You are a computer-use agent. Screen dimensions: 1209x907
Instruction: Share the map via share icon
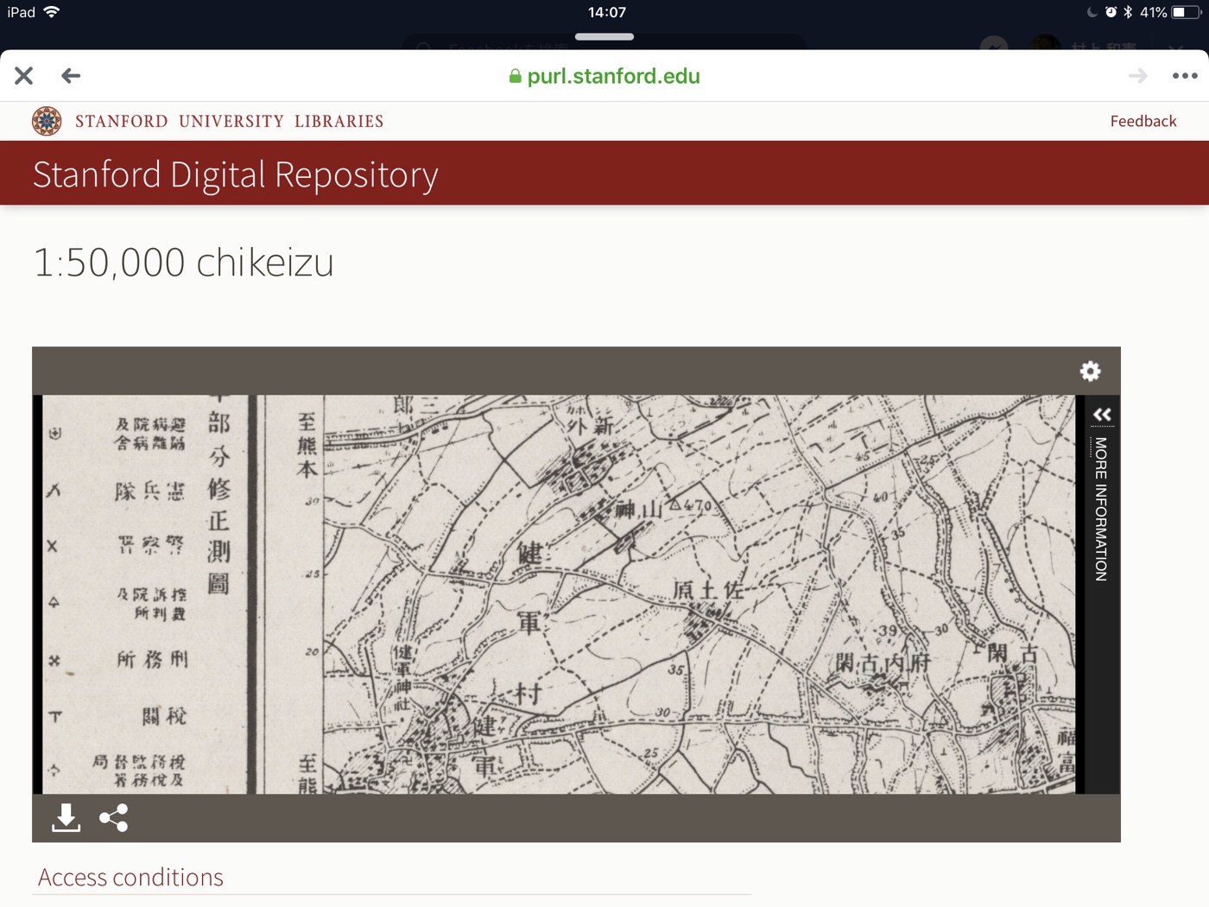pyautogui.click(x=113, y=817)
